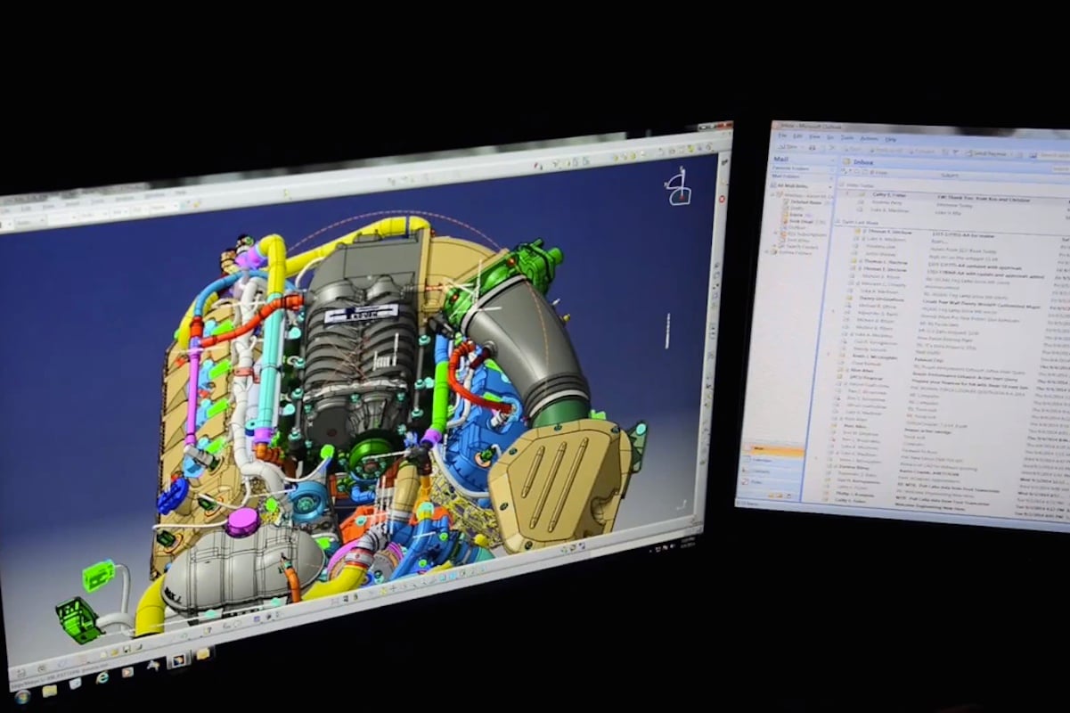Collapse the Date: Today message group
1070x713 pixels.
tap(841, 184)
